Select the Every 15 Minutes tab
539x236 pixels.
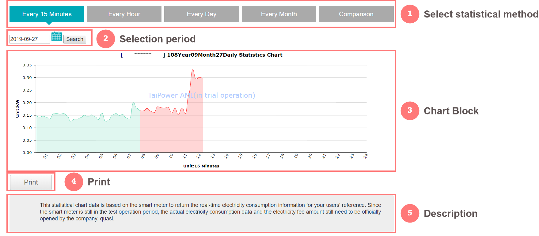(x=47, y=14)
